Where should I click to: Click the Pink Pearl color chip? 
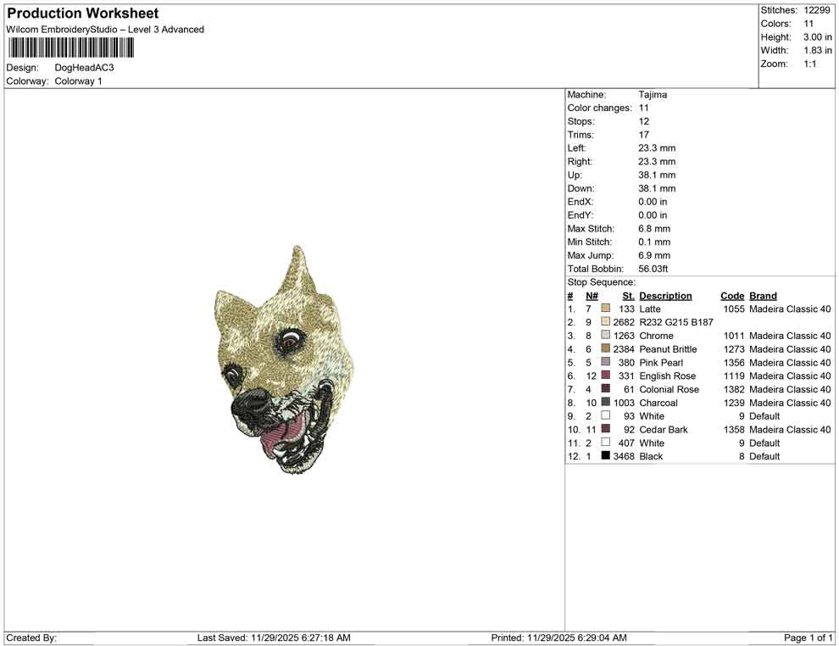[605, 362]
